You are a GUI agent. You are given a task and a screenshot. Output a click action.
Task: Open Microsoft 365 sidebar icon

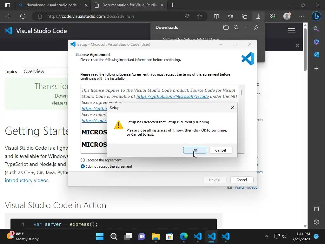coord(316,42)
